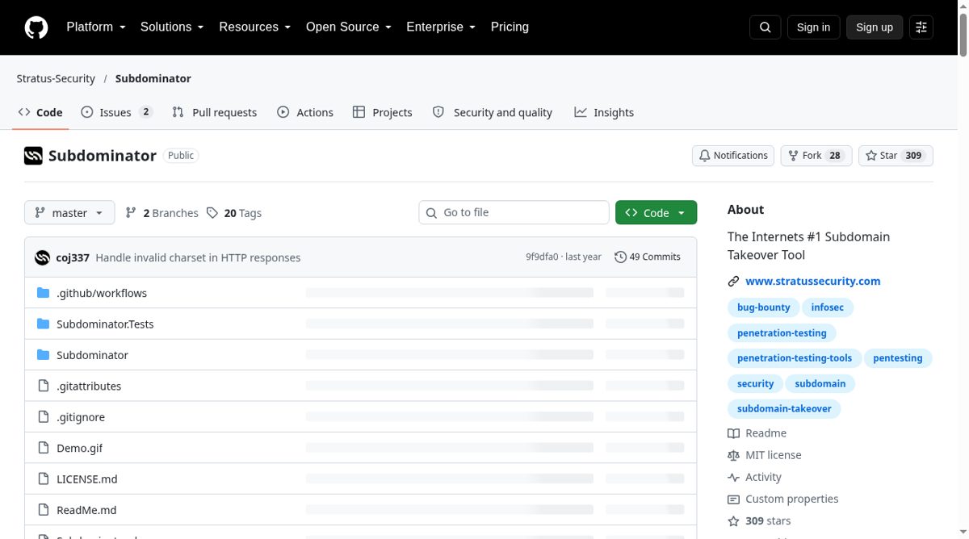Click the history clock icon by 49 Commits
The height and width of the screenshot is (539, 969).
pyautogui.click(x=620, y=257)
